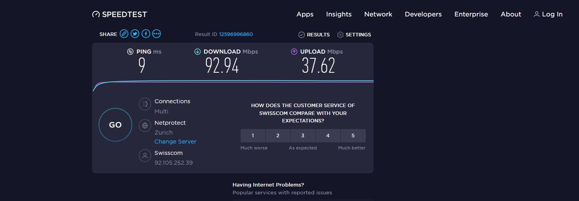Click the Speedtest logo
Viewport: 579px width, 201px height.
tap(120, 14)
